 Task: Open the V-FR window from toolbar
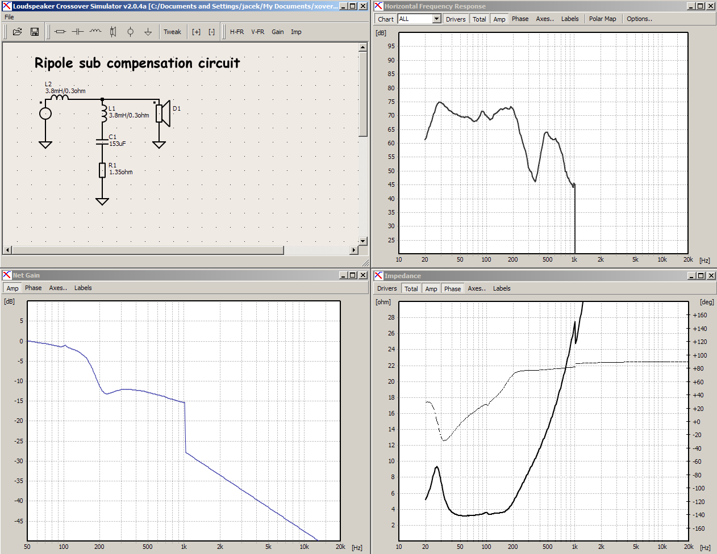pyautogui.click(x=258, y=32)
